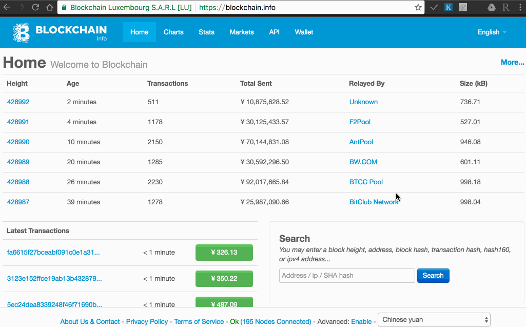Open the Home tab in navigation

point(139,32)
